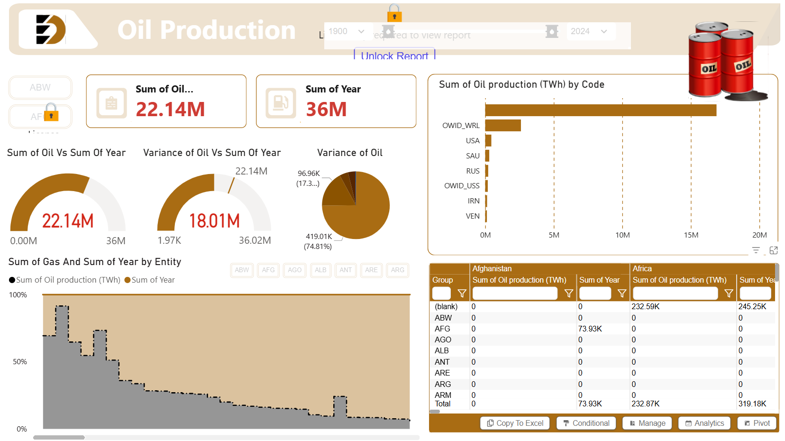Screen dimensions: 785x441
Task: Select the ABW slicer button at left
Action: (40, 87)
